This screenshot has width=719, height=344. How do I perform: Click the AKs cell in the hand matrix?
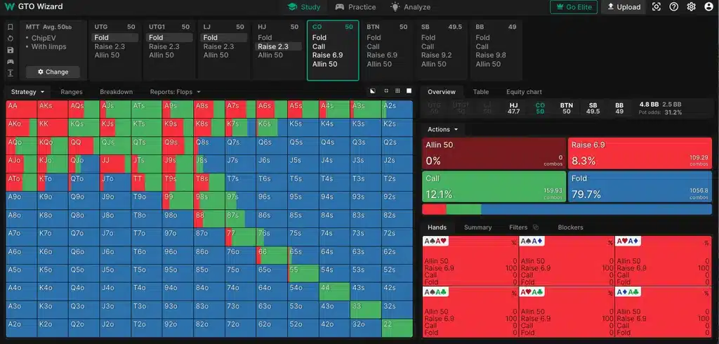click(x=53, y=109)
